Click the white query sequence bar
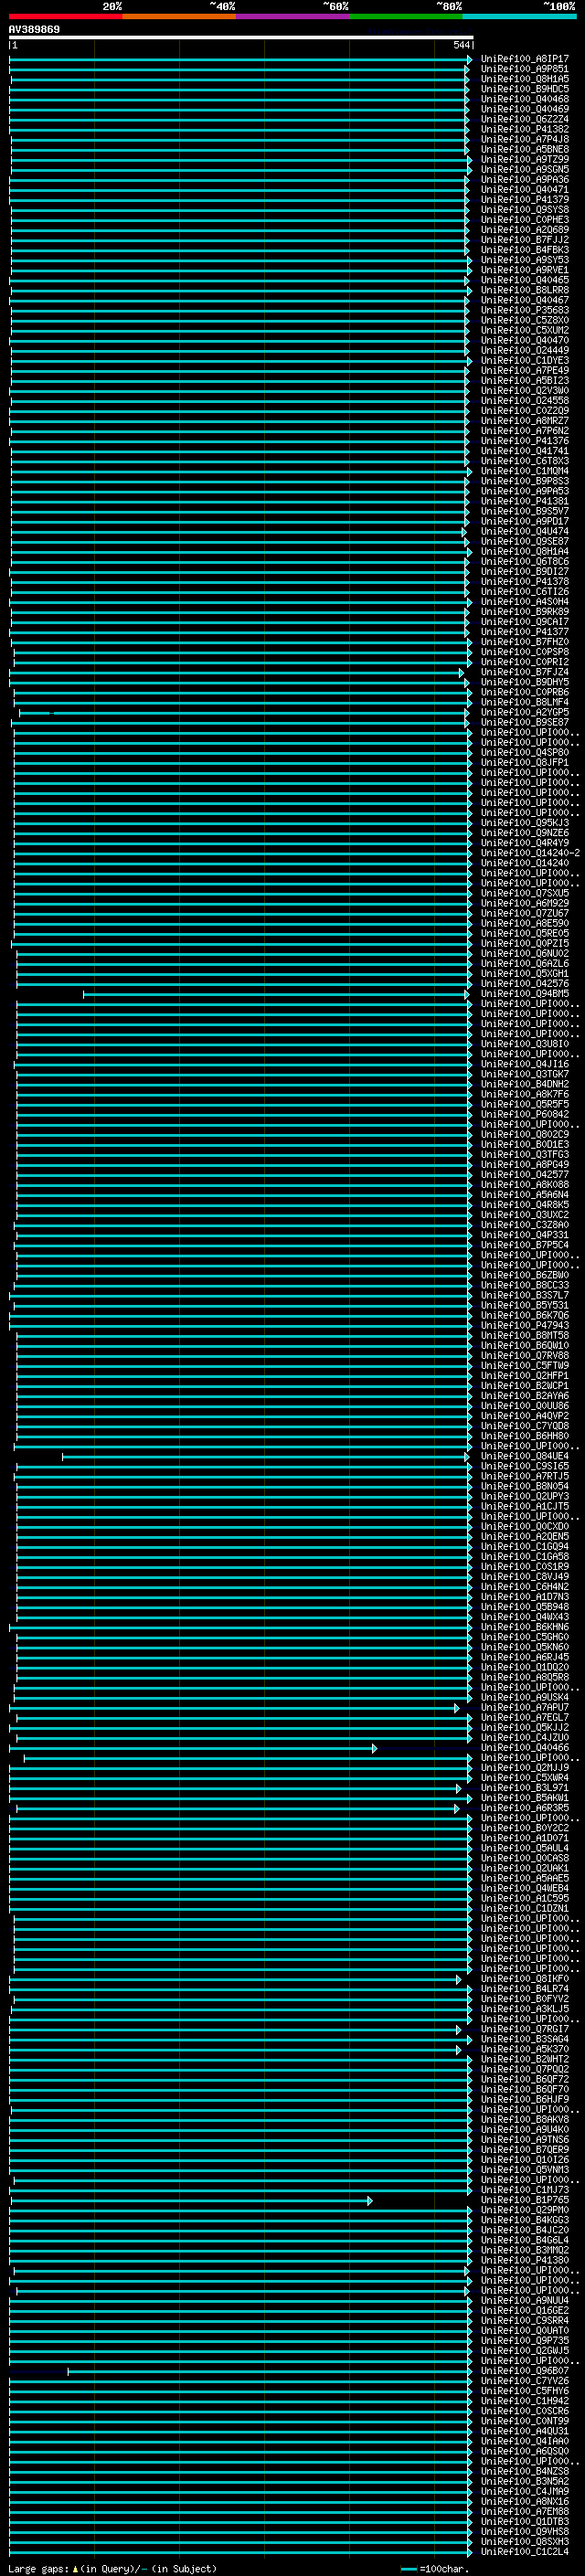 241,38
